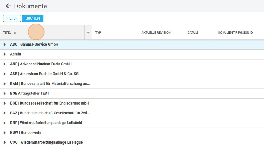Expand ANF | Advanced Nuclear Fuels GmbH
The image size is (264, 147).
[5, 64]
